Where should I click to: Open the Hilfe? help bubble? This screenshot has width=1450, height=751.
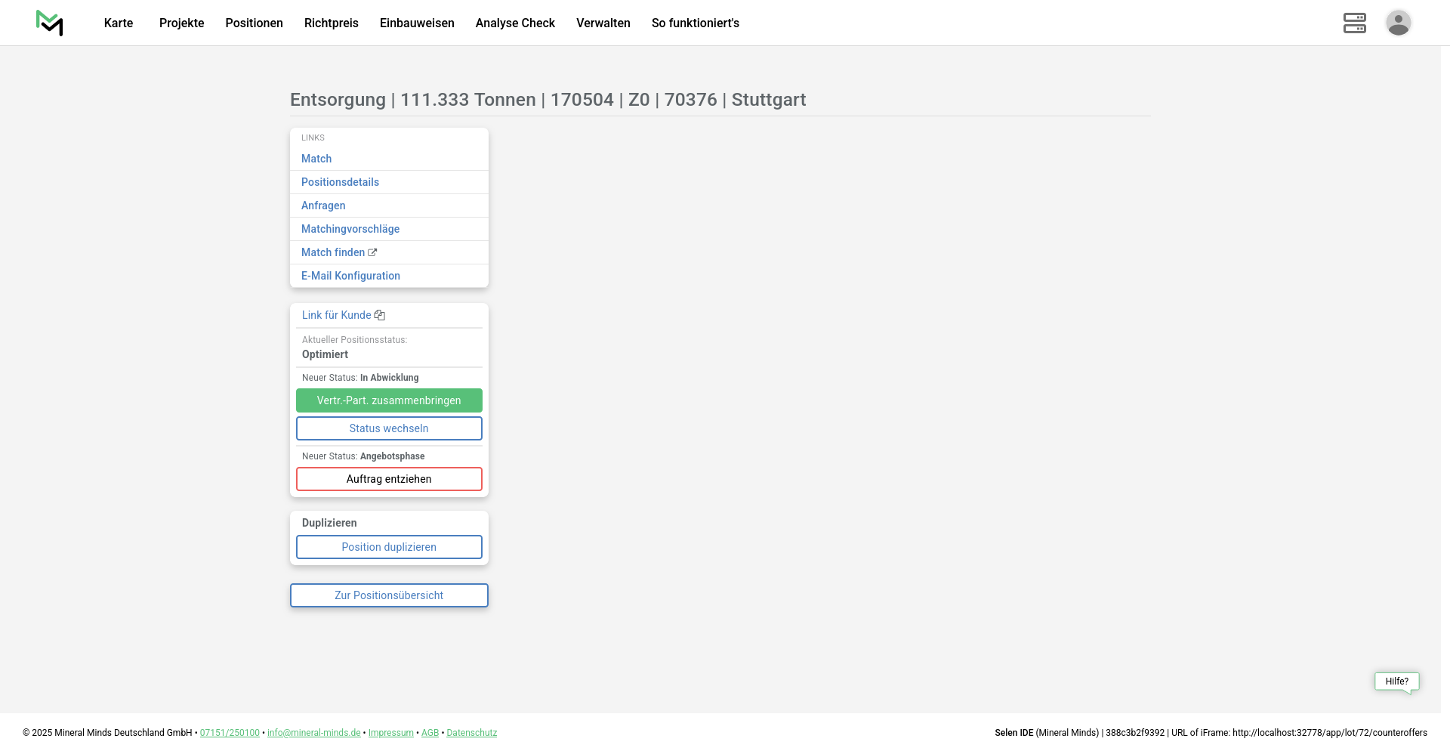1396,681
